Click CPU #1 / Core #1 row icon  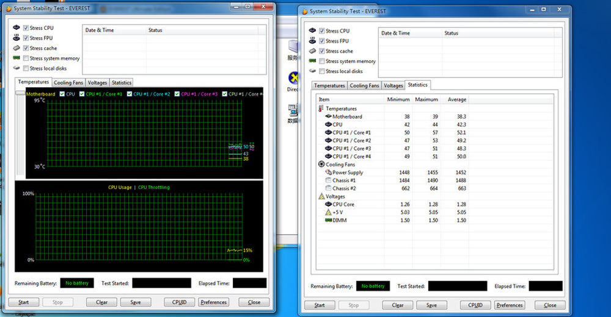click(x=328, y=132)
